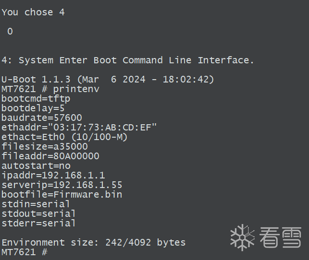Click the bootfile=Firmware.bin line

pos(62,195)
